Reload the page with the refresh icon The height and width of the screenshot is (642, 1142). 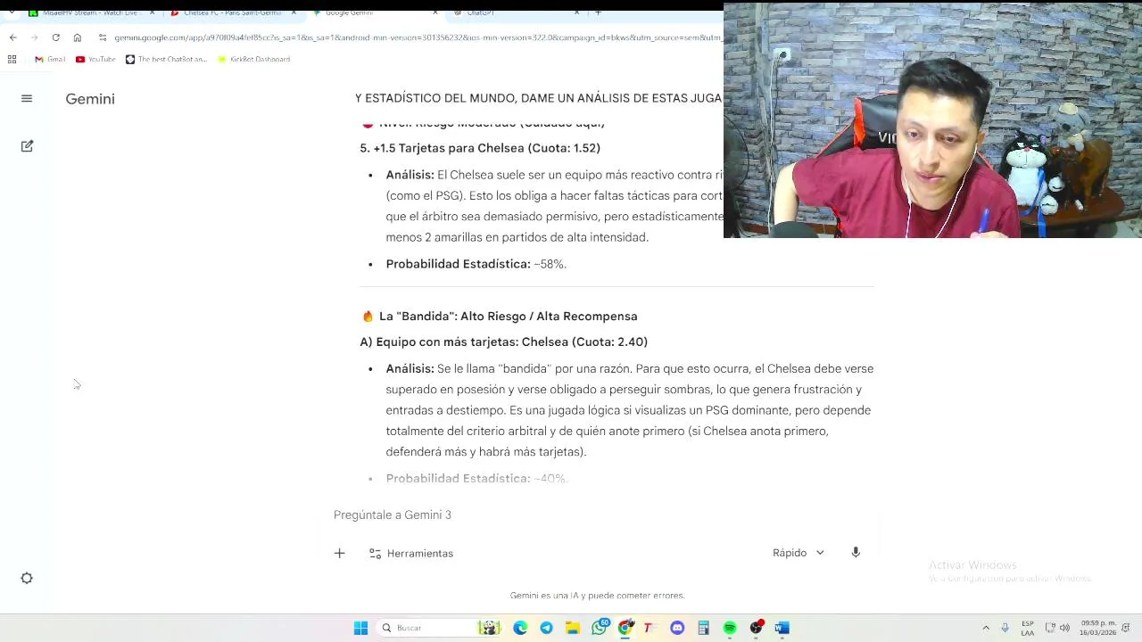(x=55, y=37)
